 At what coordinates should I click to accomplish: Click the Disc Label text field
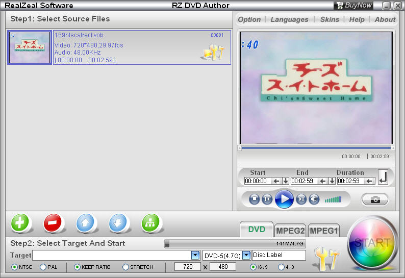point(279,255)
